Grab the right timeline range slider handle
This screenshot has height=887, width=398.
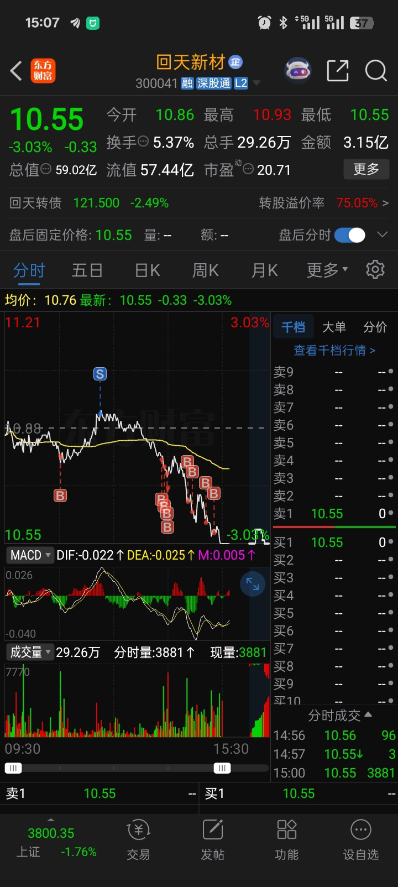tap(222, 768)
